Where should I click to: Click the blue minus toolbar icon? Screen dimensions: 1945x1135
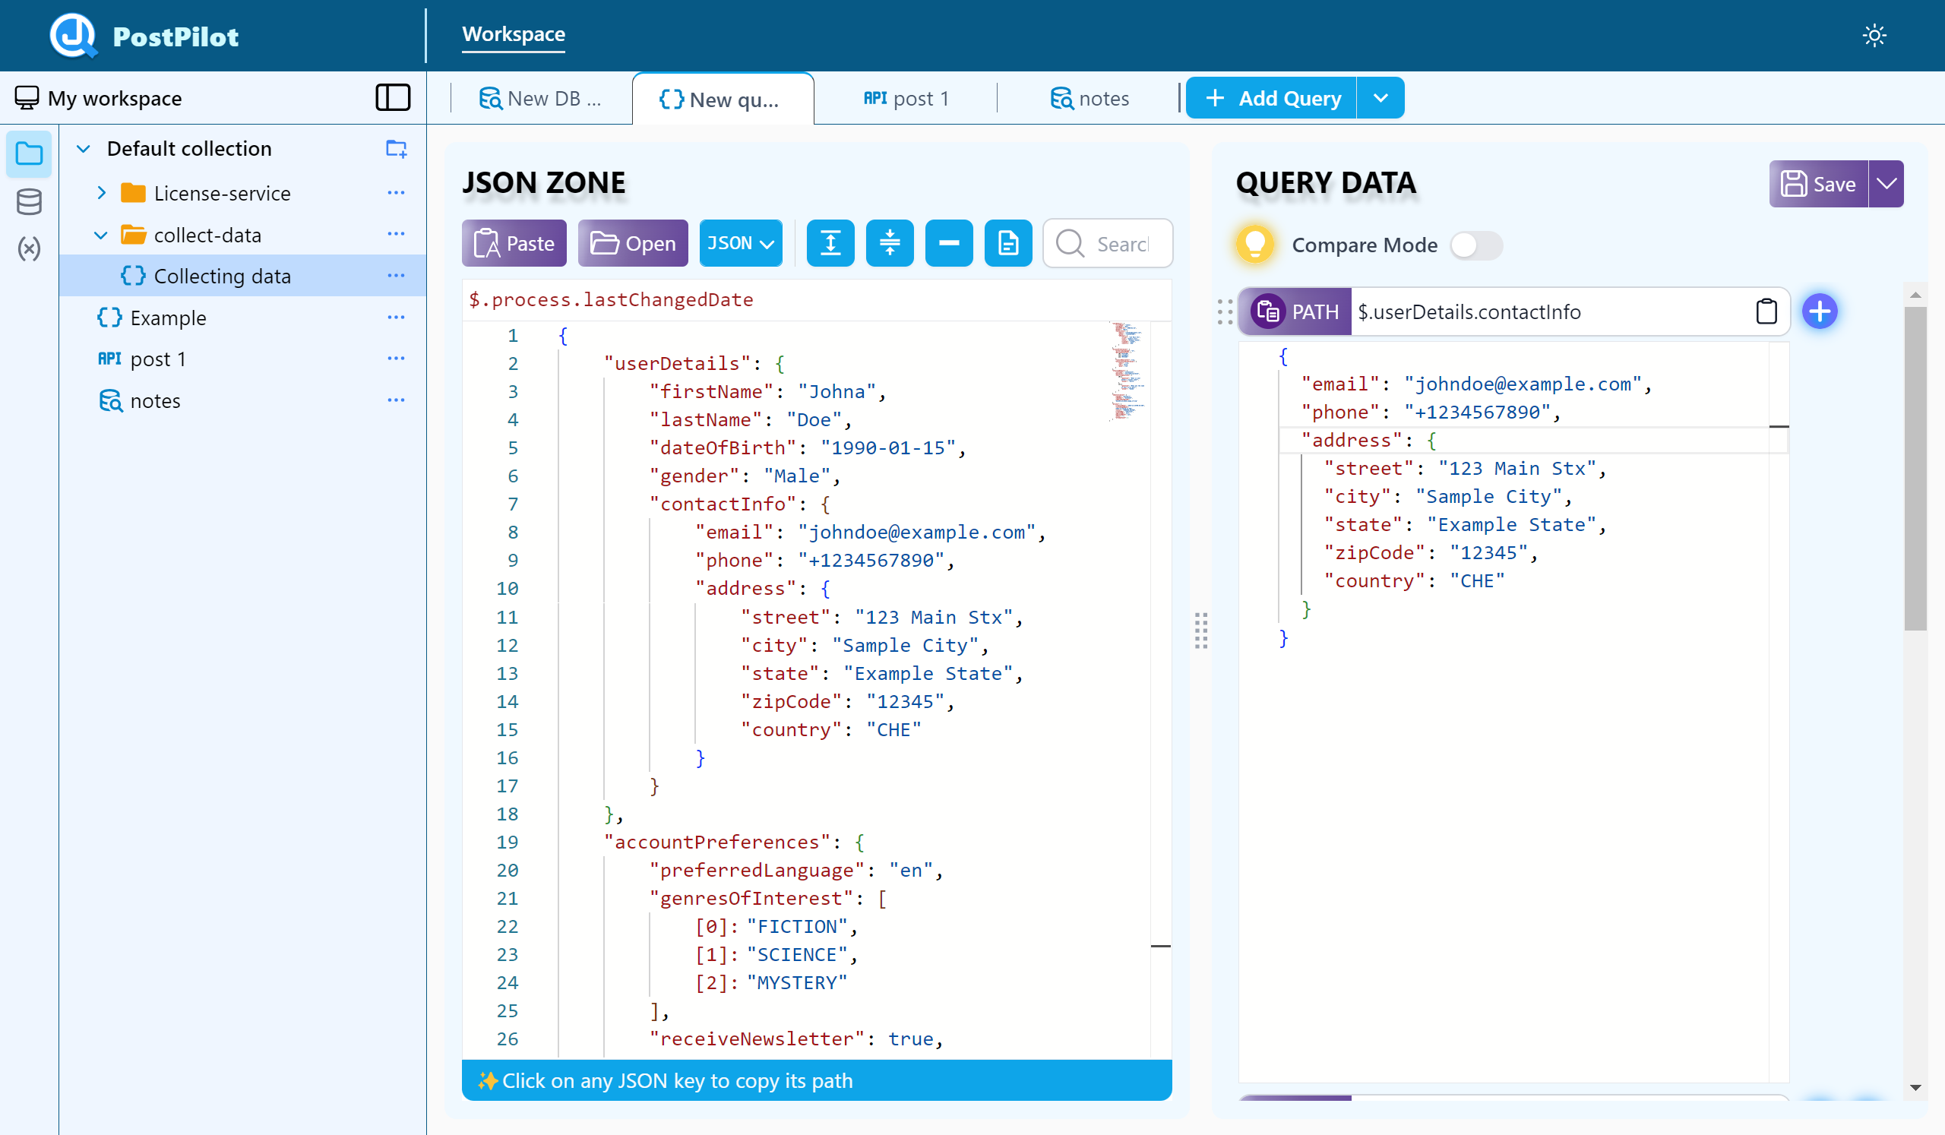[949, 244]
